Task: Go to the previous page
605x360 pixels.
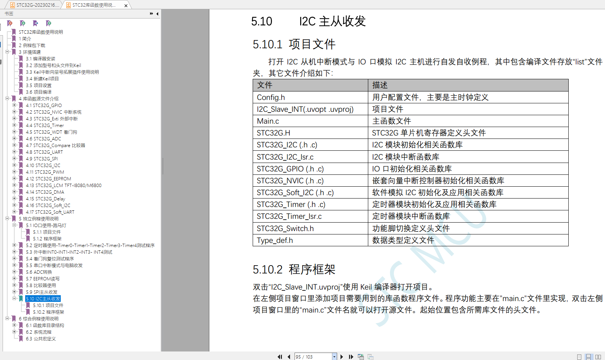Action: coord(289,357)
